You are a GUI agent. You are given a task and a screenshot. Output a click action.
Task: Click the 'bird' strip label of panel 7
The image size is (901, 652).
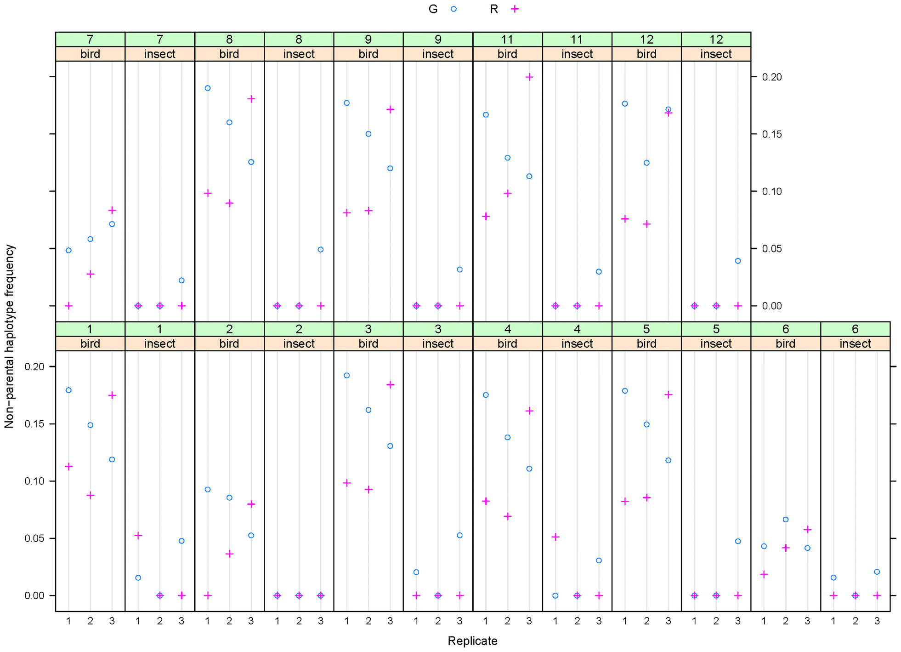coord(90,54)
